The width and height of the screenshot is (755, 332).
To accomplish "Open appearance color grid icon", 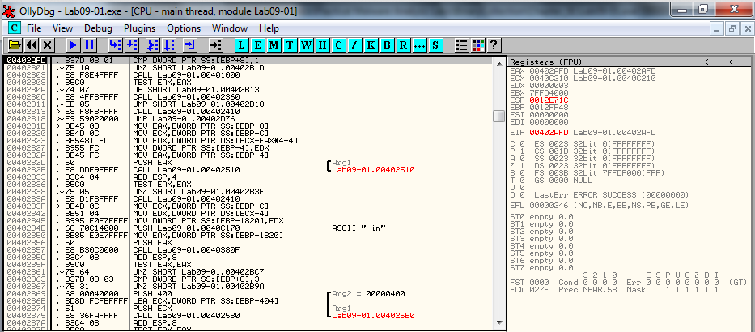I will coord(477,45).
